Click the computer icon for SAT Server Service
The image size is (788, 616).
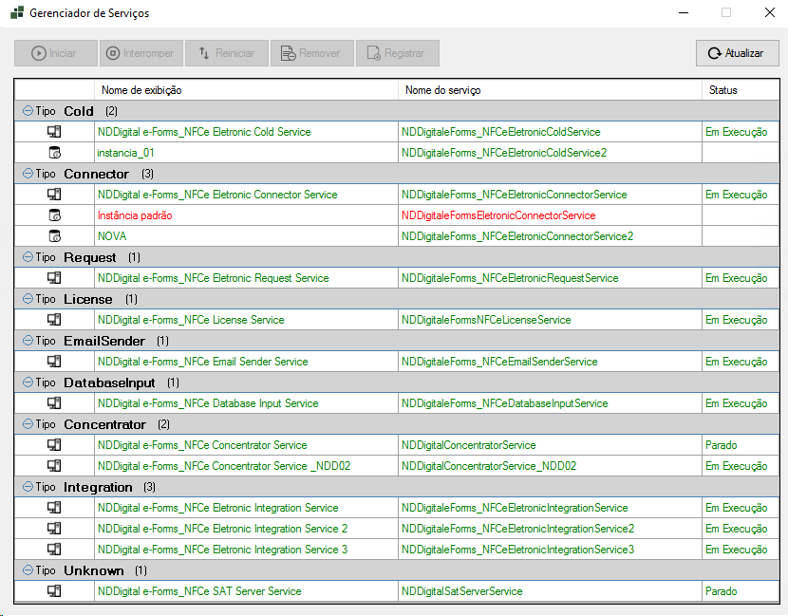54,591
